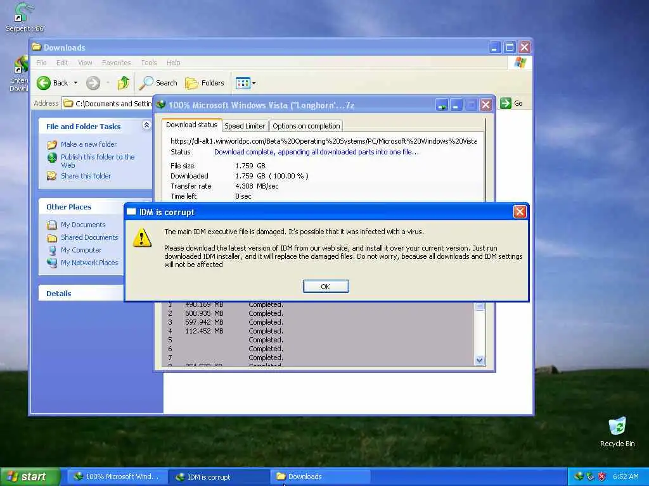
Task: Open the Options on completion tab
Action: click(x=306, y=126)
